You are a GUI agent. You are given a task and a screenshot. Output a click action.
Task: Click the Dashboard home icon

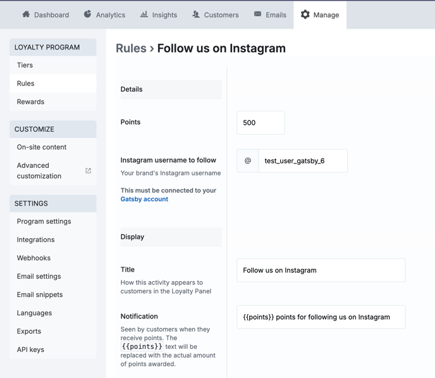pos(26,15)
